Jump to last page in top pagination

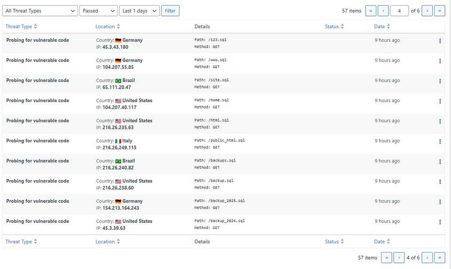point(439,11)
